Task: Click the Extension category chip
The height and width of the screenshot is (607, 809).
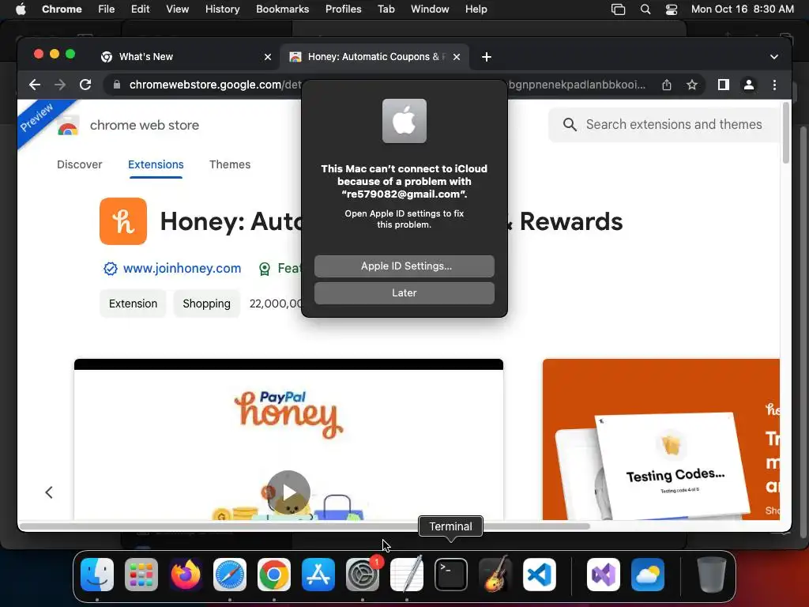Action: [133, 303]
